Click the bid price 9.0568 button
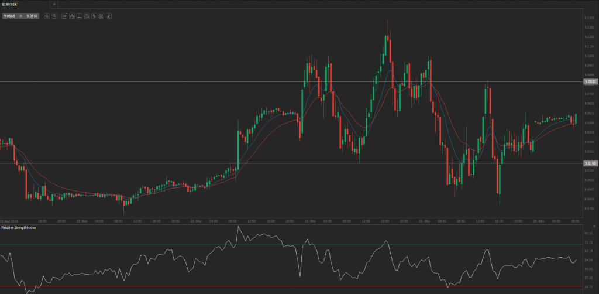The height and width of the screenshot is (294, 599). [x=10, y=16]
